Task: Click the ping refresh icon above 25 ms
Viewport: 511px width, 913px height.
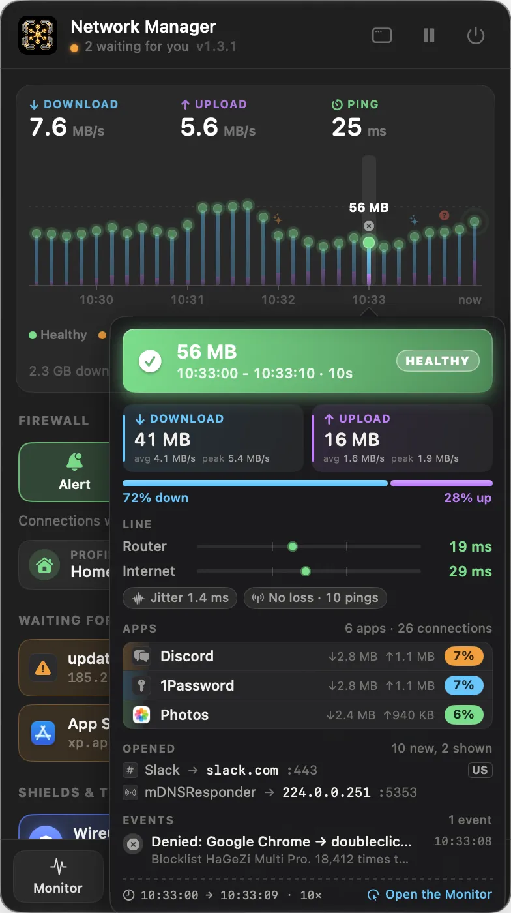Action: 337,104
